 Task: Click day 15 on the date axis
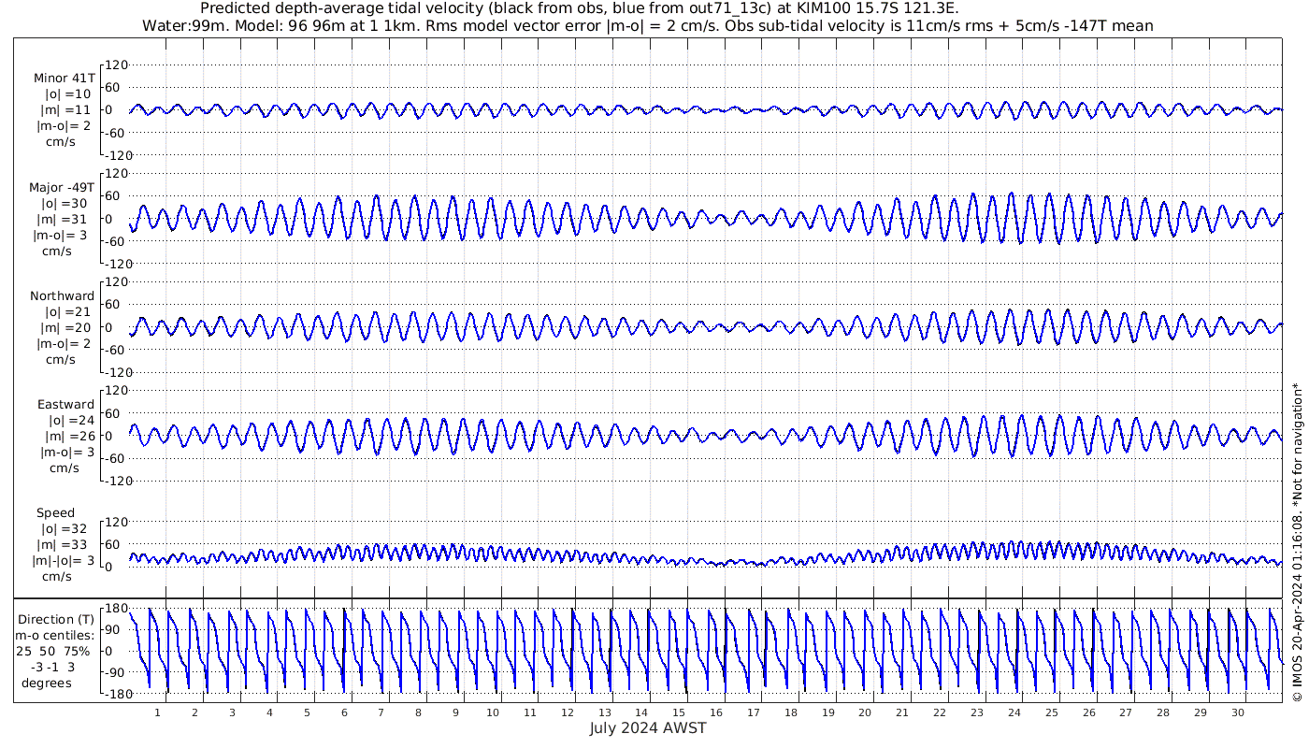[x=679, y=712]
